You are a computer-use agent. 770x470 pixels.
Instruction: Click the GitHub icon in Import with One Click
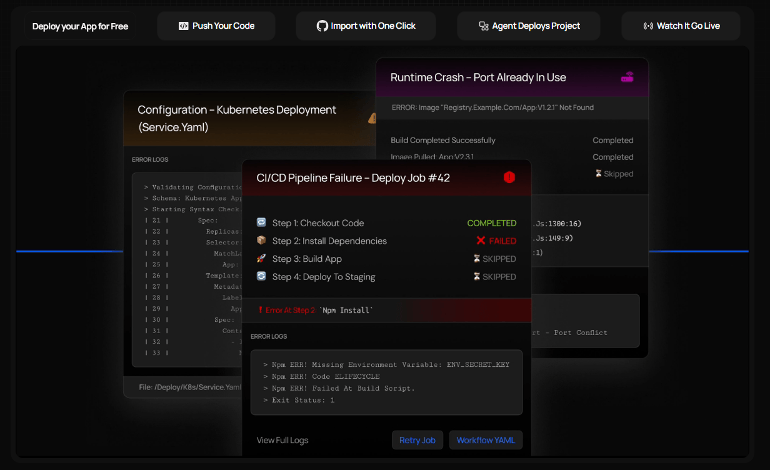tap(322, 26)
